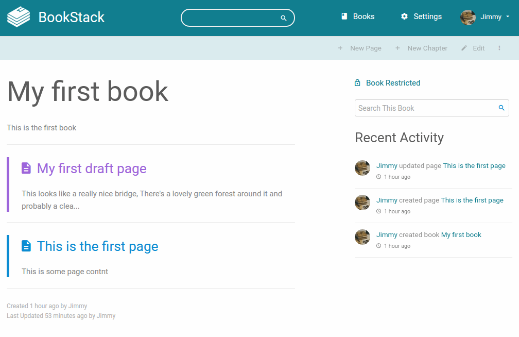Click the Edit book button
Image resolution: width=519 pixels, height=337 pixels.
click(473, 48)
